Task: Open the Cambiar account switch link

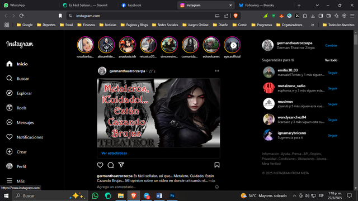Action: click(x=331, y=45)
